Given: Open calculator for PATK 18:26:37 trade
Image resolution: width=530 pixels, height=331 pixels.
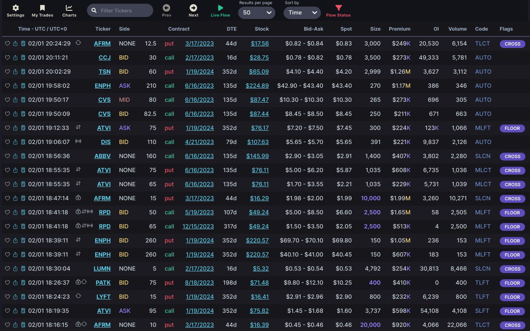Looking at the screenshot, I should coord(23,283).
